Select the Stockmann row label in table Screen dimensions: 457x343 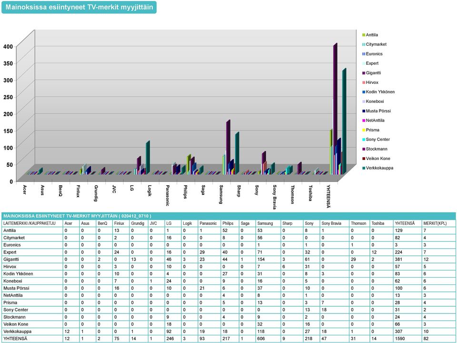click(15, 317)
